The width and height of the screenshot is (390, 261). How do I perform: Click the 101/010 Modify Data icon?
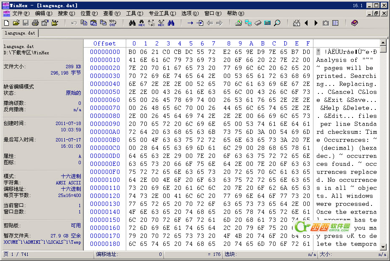(113, 23)
